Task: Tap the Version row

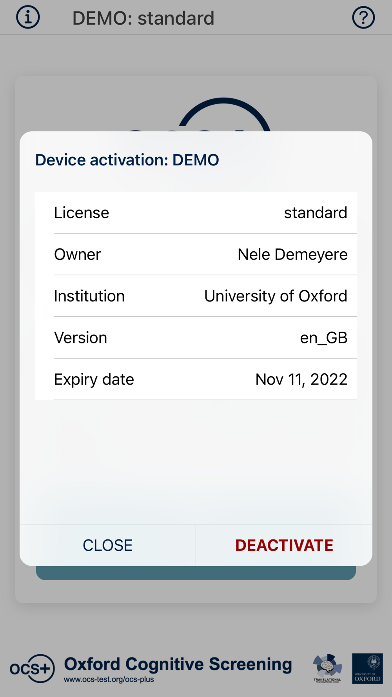Action: (x=196, y=338)
